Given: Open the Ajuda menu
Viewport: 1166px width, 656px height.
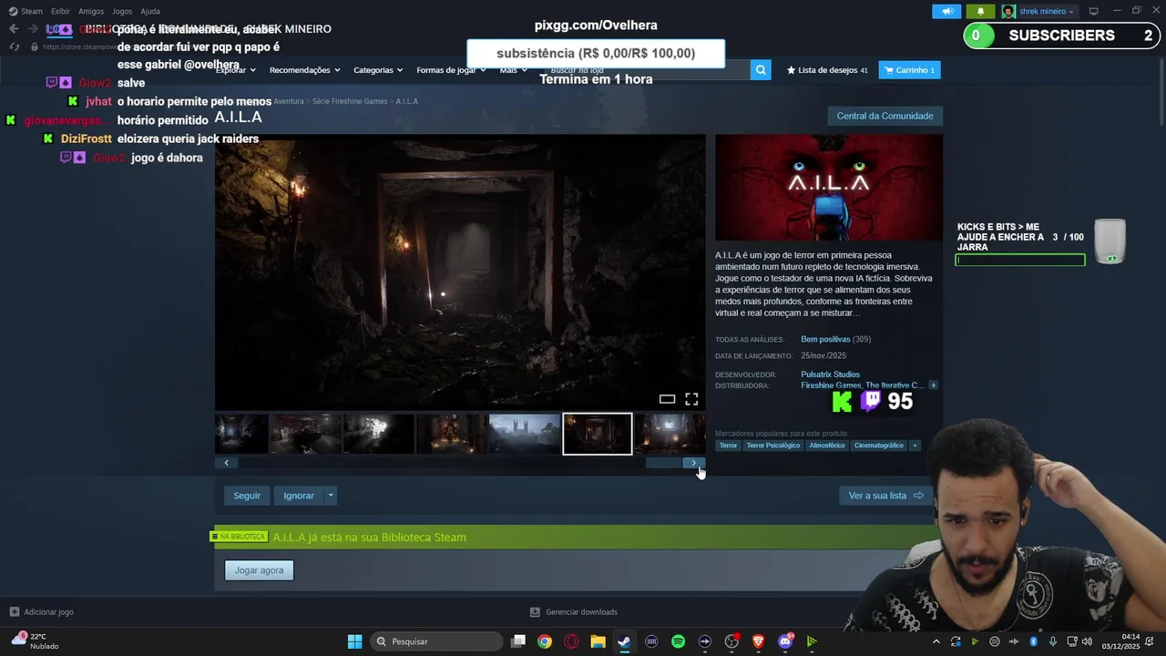Looking at the screenshot, I should (x=150, y=11).
